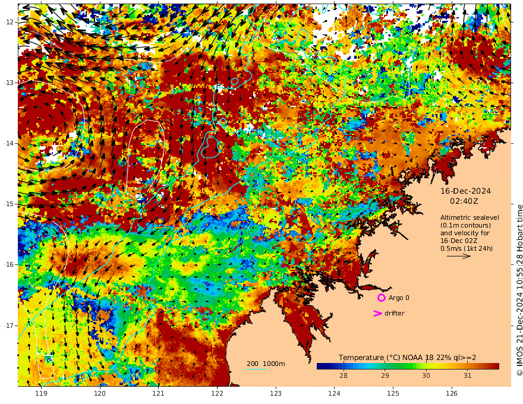The width and height of the screenshot is (523, 404).
Task: Click the IMOS copyright timestamp text
Action: [519, 290]
